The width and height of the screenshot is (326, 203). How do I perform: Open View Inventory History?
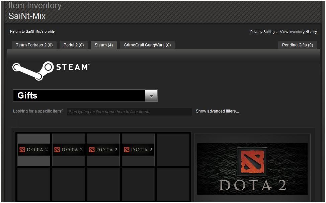pyautogui.click(x=298, y=32)
